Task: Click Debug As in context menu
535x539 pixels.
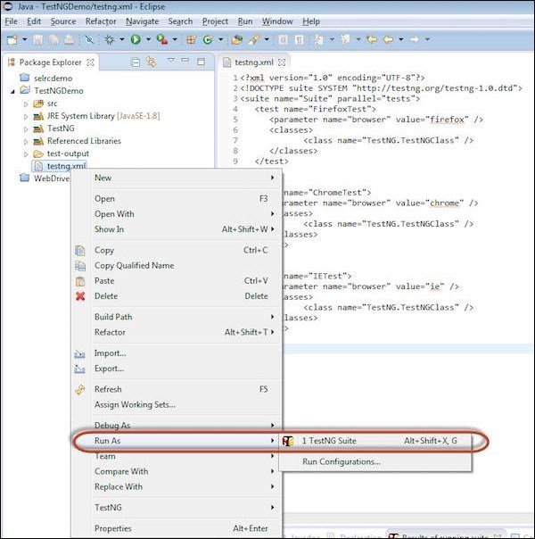Action: tap(177, 426)
